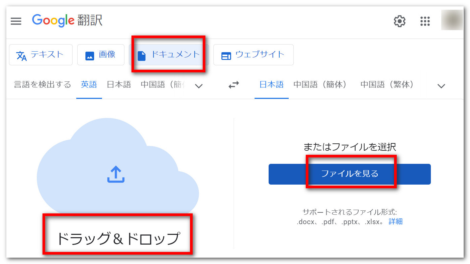Select 英語 as source language
This screenshot has height=264, width=470.
tap(89, 85)
